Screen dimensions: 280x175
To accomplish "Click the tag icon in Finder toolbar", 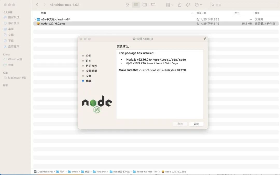I will pyautogui.click(x=188, y=5).
